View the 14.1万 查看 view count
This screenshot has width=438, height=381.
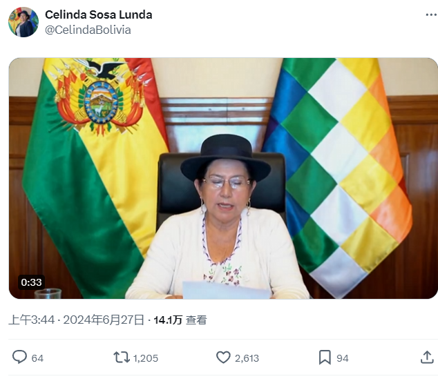click(x=180, y=320)
